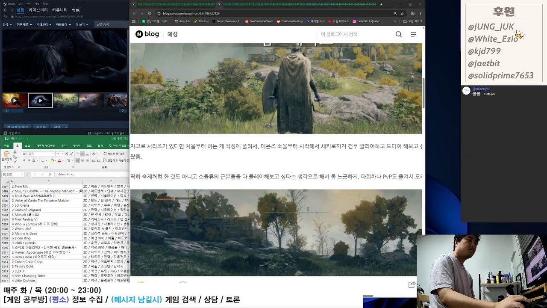
Task: Reload the Naver blog page
Action: click(x=149, y=13)
